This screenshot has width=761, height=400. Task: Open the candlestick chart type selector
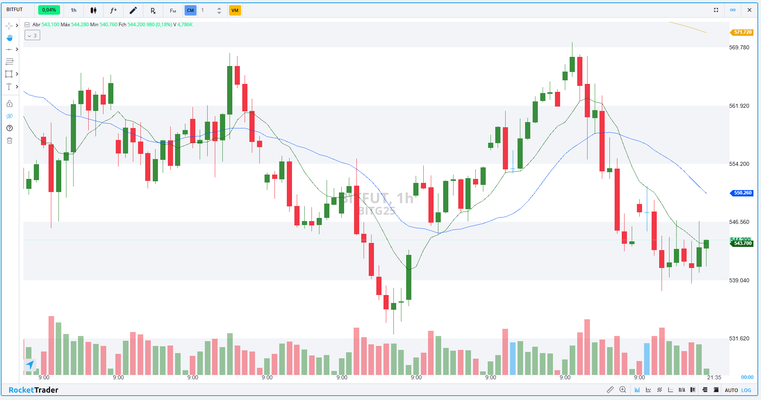[x=93, y=10]
